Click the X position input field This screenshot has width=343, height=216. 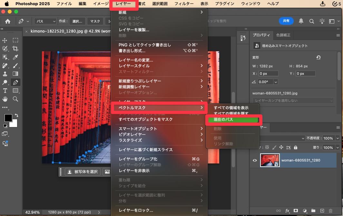(269, 74)
